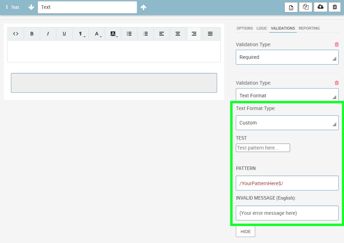Click the page break icon in header
This screenshot has height=243, width=344.
coord(291,7)
